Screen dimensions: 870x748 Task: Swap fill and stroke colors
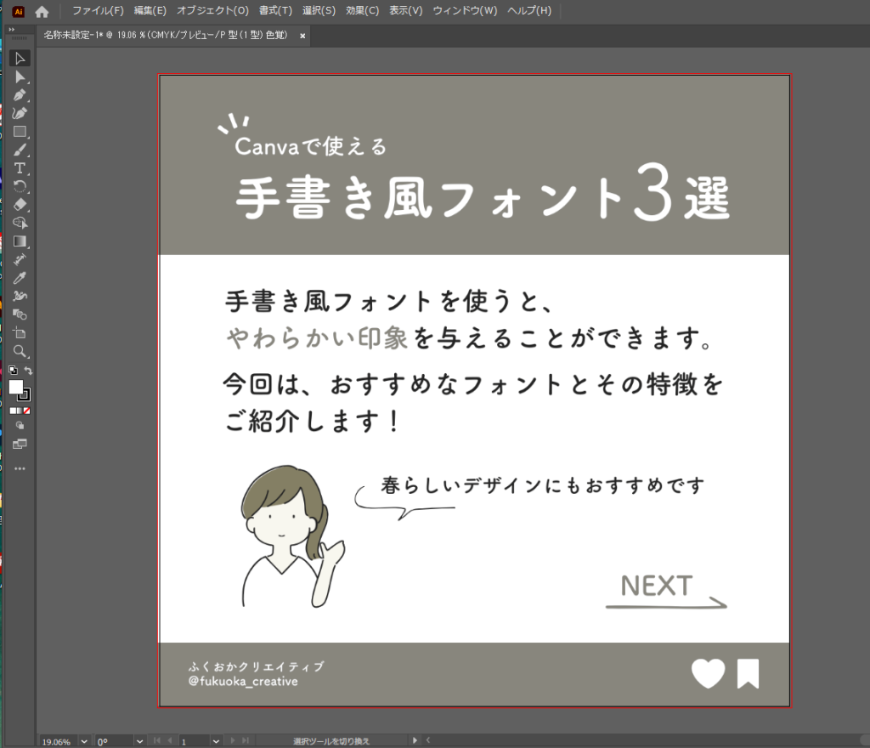tap(28, 370)
